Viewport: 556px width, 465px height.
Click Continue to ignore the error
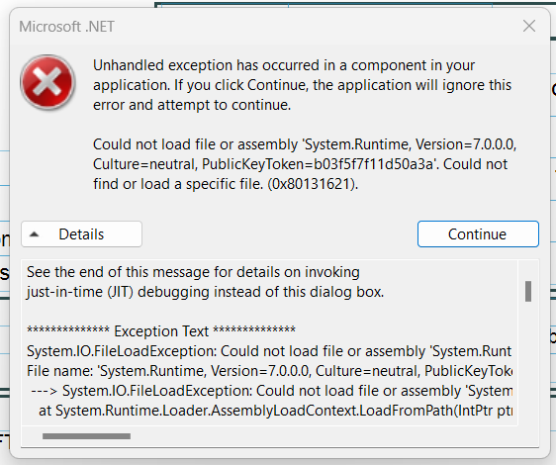coord(478,234)
